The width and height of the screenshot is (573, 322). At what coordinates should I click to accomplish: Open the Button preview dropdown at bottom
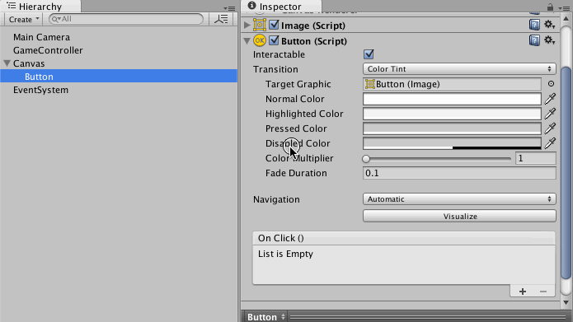pyautogui.click(x=265, y=317)
